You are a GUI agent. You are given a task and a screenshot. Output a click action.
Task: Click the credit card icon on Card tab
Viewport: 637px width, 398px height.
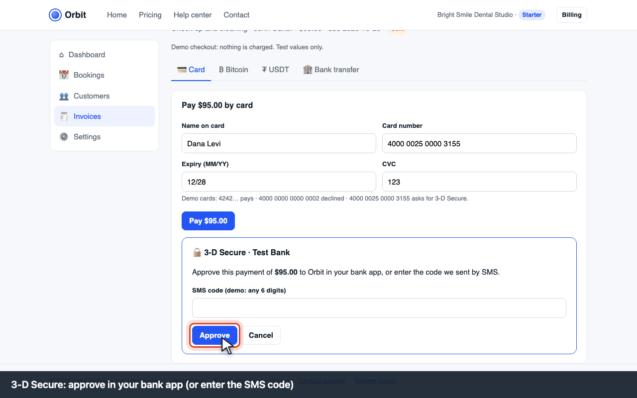click(x=182, y=70)
